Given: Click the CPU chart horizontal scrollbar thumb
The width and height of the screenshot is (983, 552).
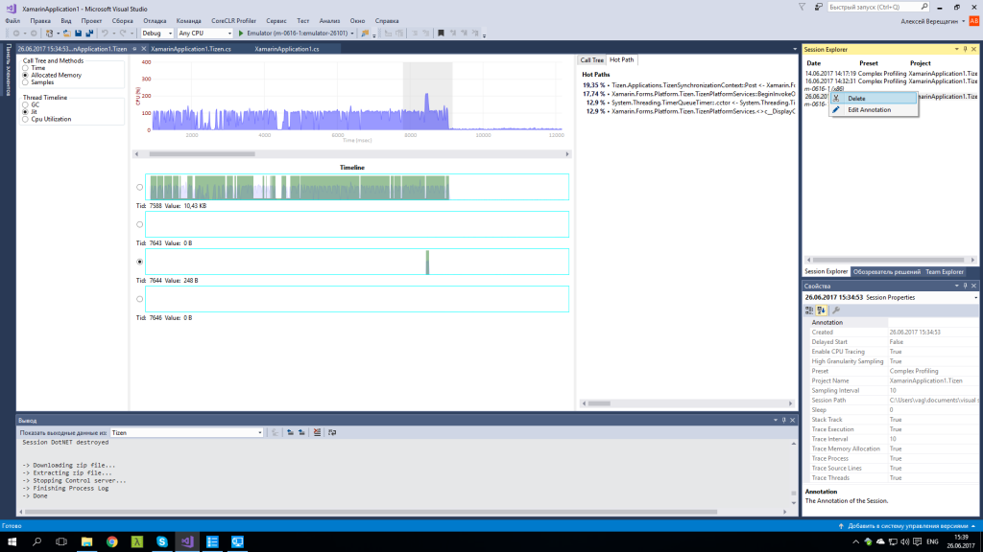Looking at the screenshot, I should [202, 154].
